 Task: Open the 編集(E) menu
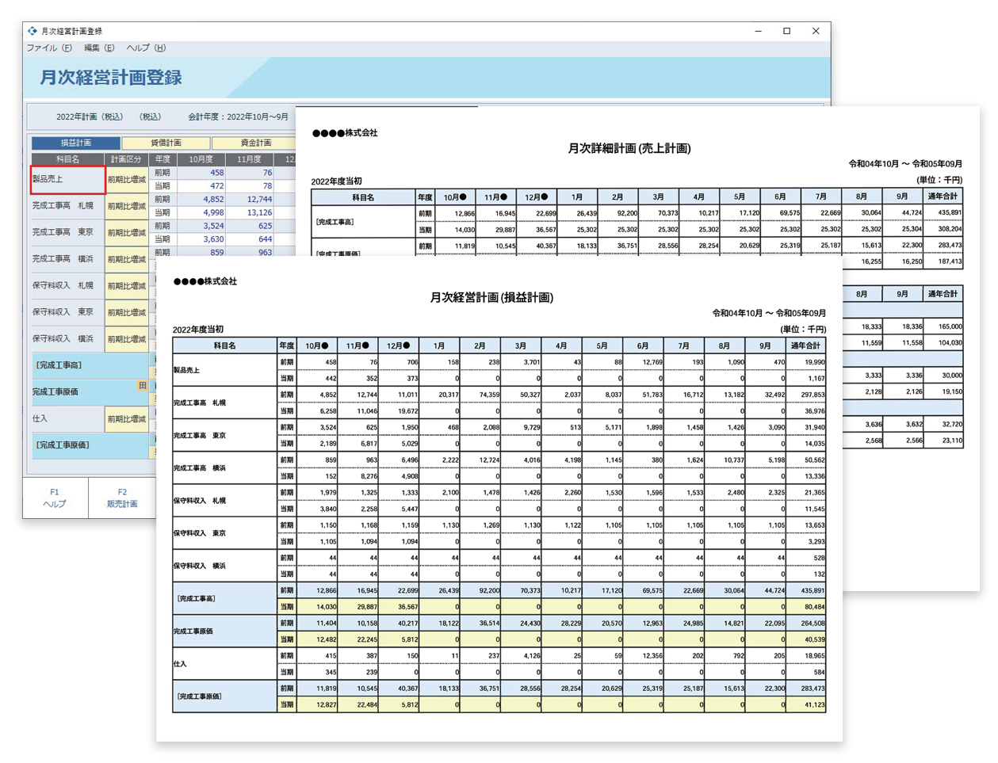pos(99,48)
